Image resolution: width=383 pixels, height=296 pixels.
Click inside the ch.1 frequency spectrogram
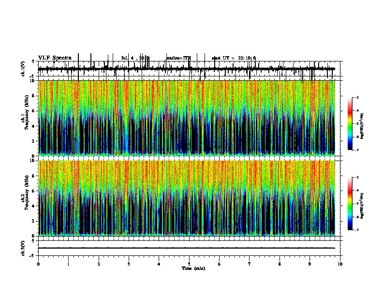(187, 118)
